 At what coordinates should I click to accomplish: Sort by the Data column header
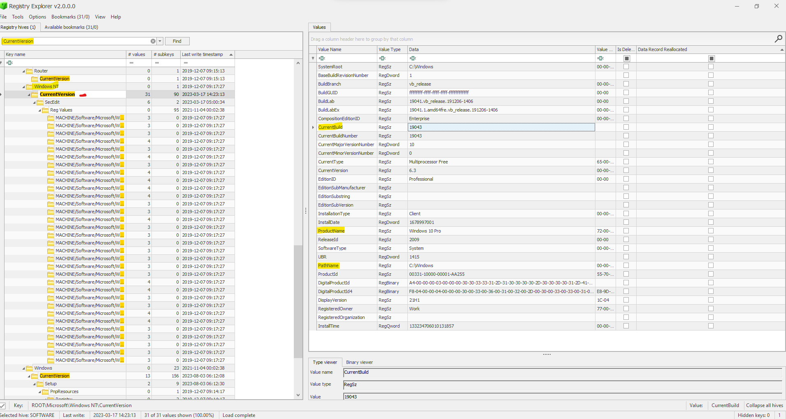coord(501,49)
